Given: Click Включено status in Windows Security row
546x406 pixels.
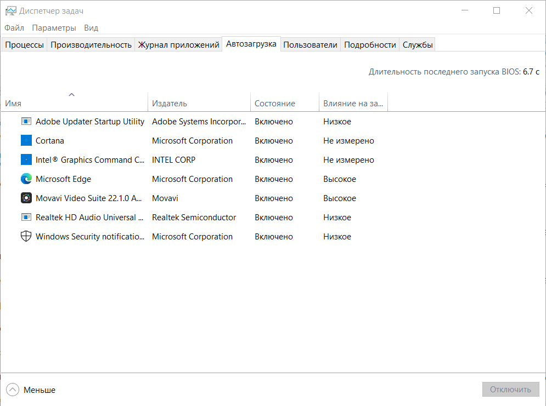Looking at the screenshot, I should click(x=274, y=236).
